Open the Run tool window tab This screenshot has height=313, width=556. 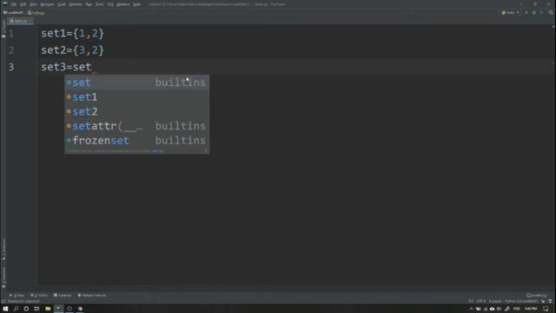17,296
